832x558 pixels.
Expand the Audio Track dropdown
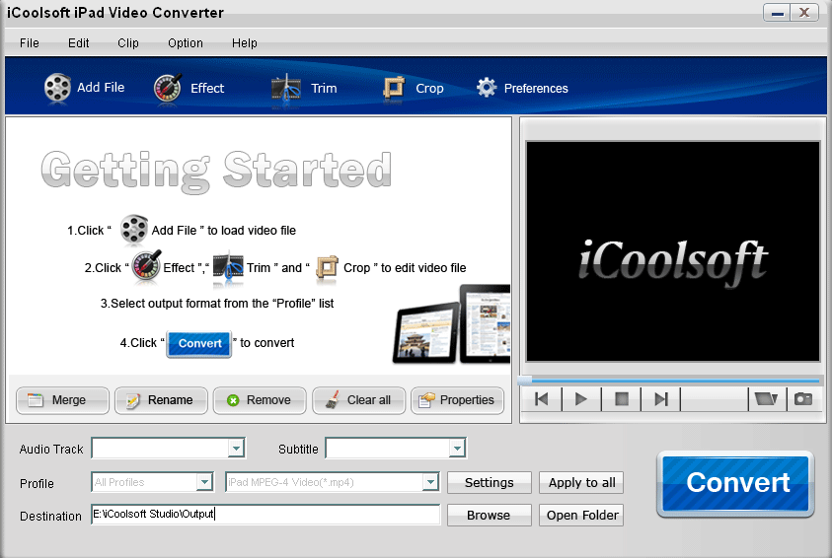(236, 449)
